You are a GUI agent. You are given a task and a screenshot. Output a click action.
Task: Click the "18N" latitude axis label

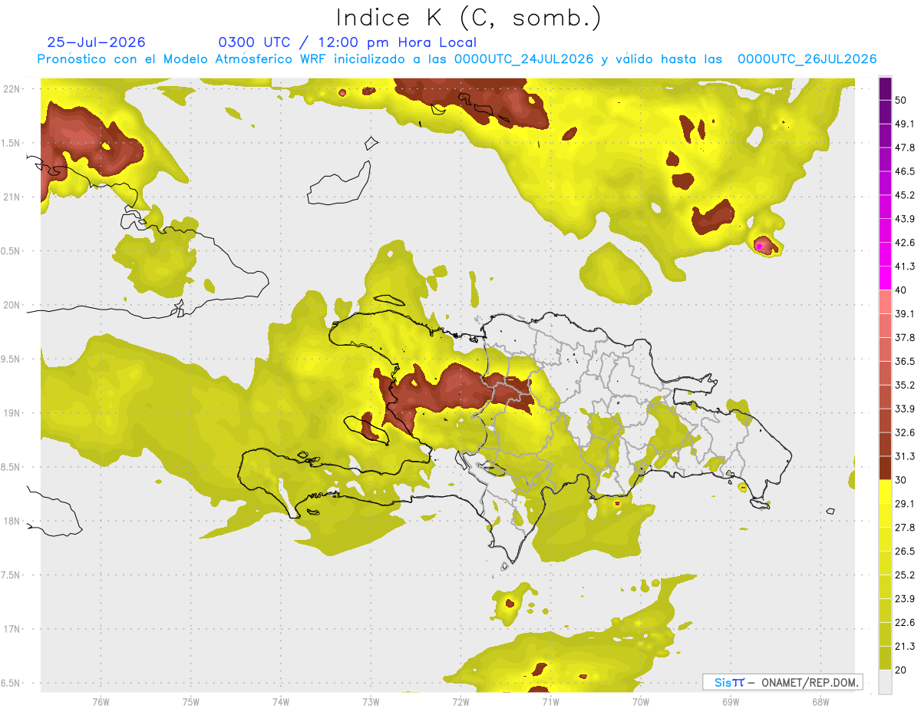11,521
